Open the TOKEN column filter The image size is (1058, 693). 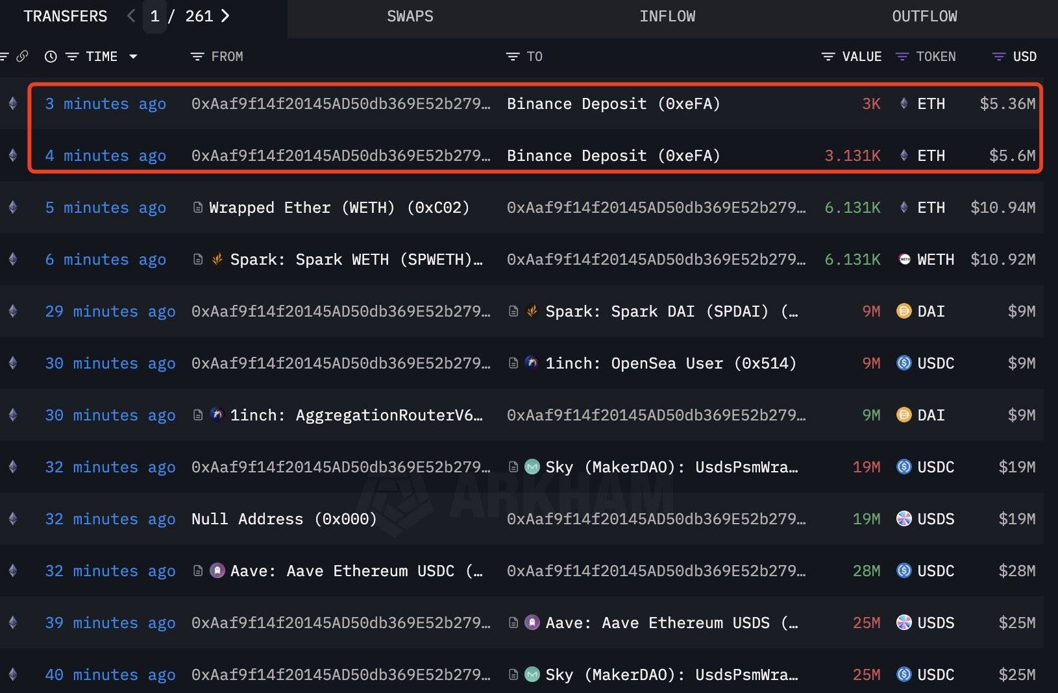902,56
